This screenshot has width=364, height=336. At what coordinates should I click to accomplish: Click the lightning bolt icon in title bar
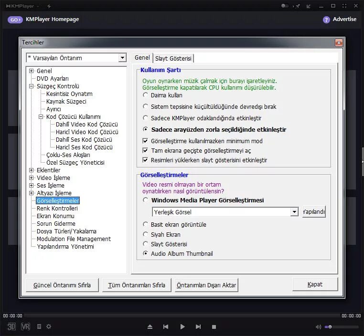coord(49,6)
